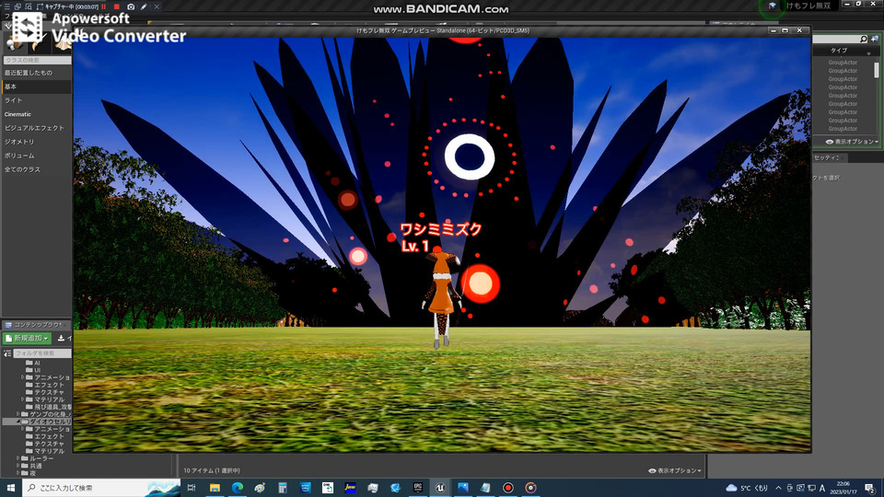Expand the 共通 folder
884x497 pixels.
pyautogui.click(x=18, y=466)
